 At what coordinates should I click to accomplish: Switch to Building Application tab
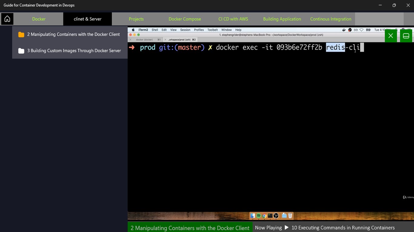282,19
